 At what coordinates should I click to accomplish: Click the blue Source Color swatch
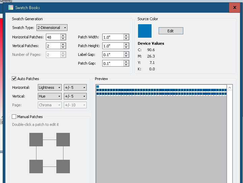point(144,31)
